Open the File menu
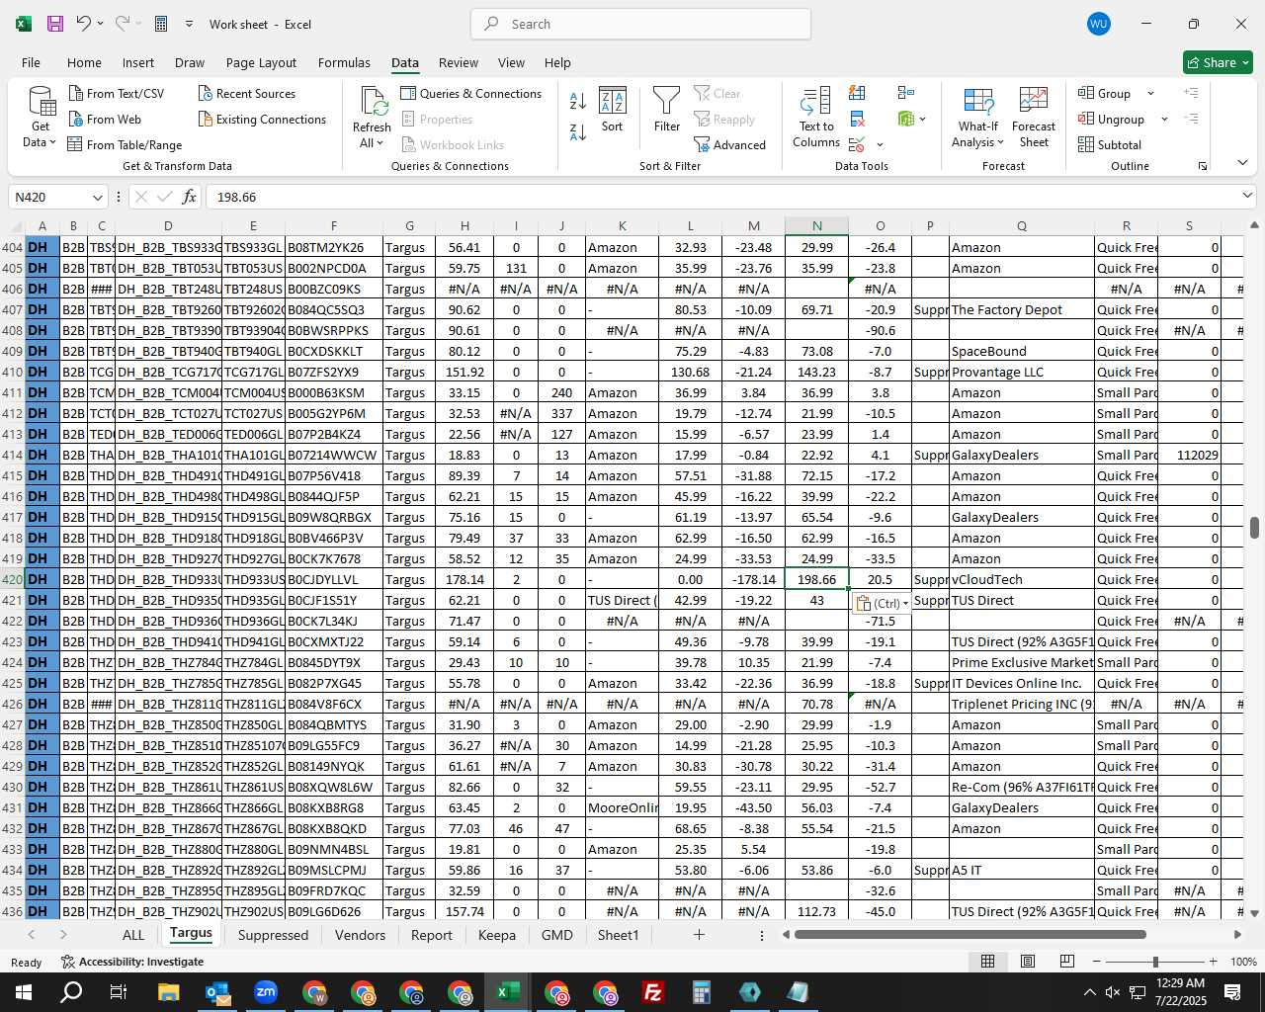Screen dimensions: 1265x1012 point(31,62)
